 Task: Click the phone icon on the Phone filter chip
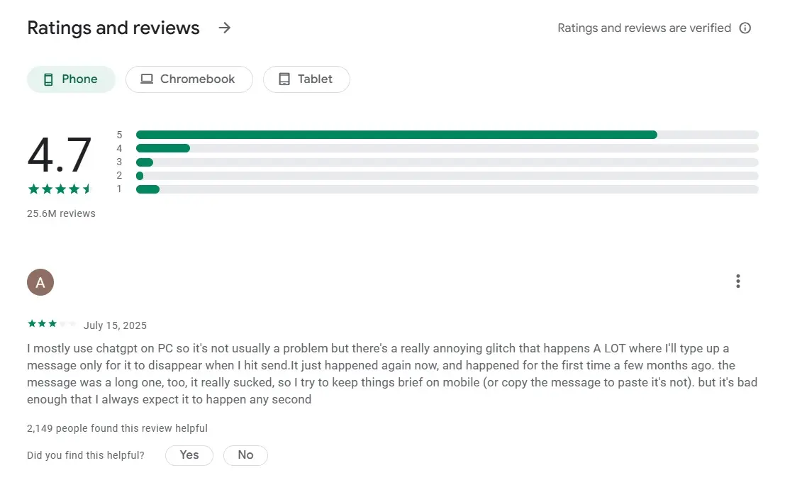click(47, 79)
